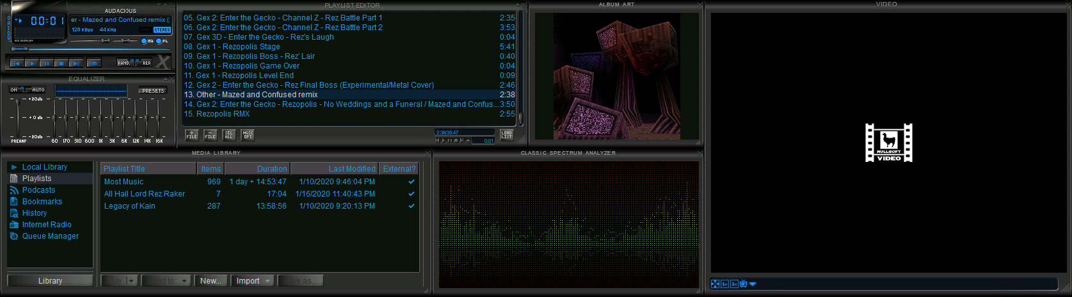Select the Most Music playlist row
This screenshot has width=1072, height=297.
(260, 182)
